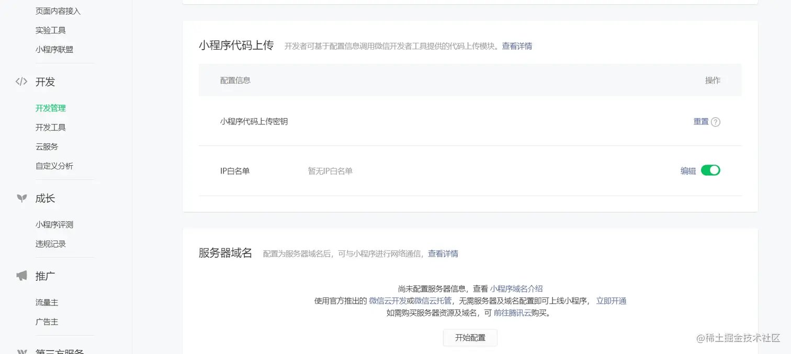Open 查看详情 link for 服务器域名
791x354 pixels.
(443, 254)
